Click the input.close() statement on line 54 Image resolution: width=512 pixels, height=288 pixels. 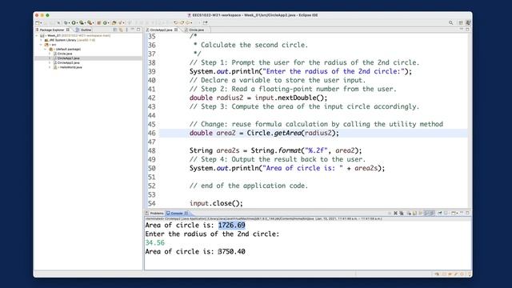pos(216,203)
